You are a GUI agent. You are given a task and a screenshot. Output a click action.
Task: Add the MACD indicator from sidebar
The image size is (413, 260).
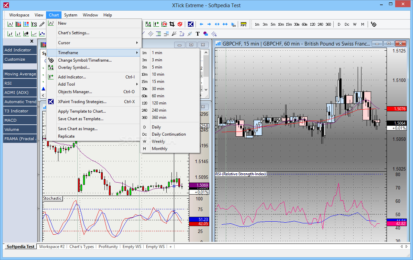coord(20,120)
